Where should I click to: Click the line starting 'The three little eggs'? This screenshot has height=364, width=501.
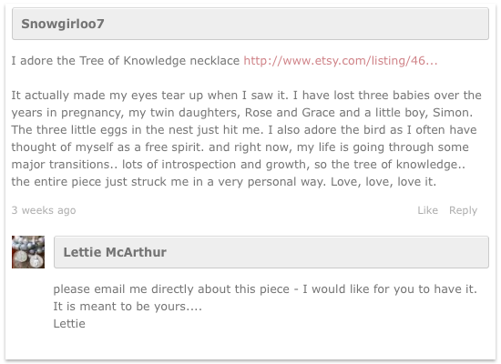point(244,129)
